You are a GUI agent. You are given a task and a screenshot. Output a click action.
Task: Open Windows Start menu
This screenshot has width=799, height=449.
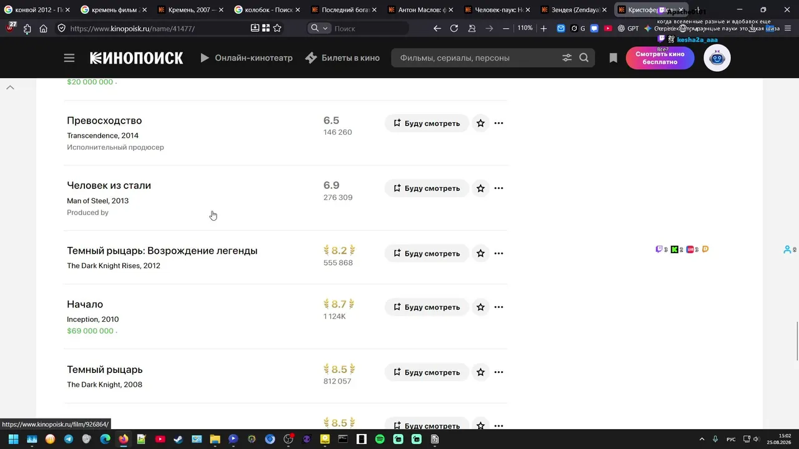(13, 439)
